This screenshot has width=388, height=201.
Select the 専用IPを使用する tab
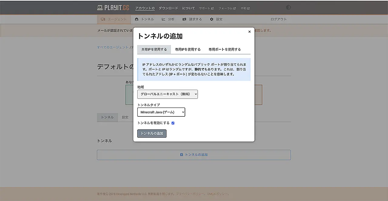click(x=188, y=50)
